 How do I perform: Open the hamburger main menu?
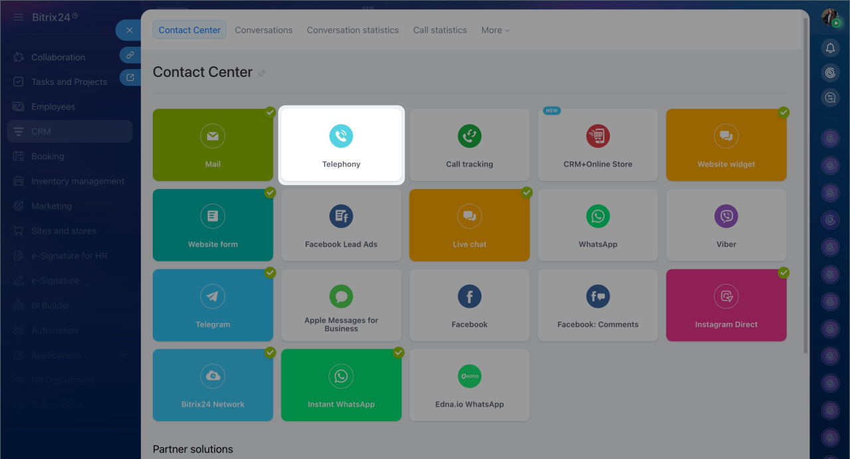click(x=19, y=17)
